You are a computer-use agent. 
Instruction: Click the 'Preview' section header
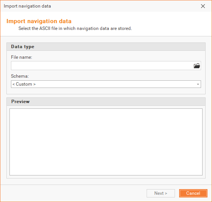(106, 102)
